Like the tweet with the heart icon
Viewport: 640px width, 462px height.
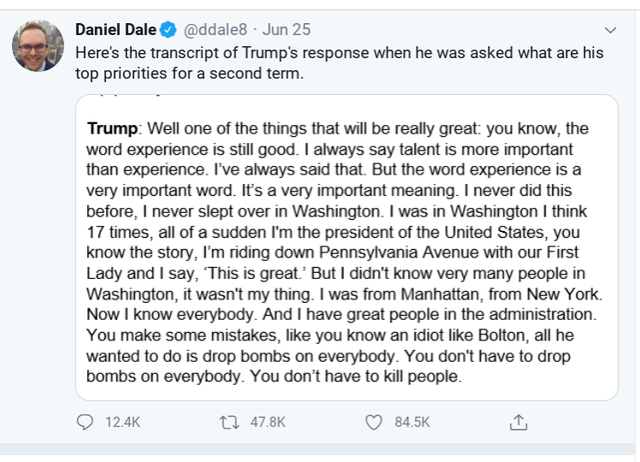tap(373, 422)
